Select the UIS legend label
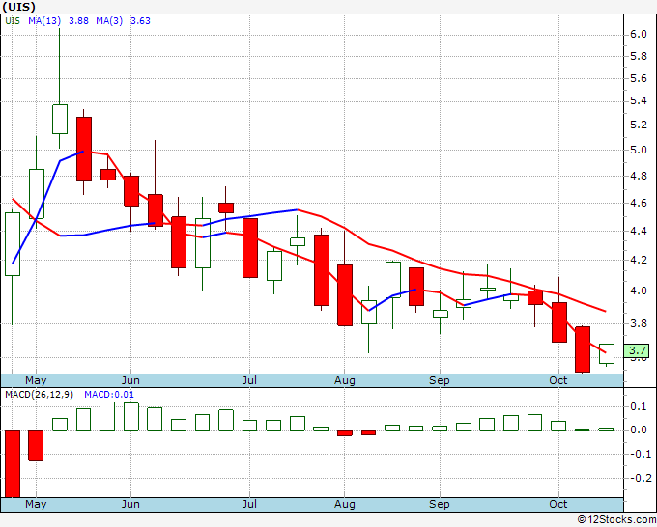Screen dimensions: 657x527 pyautogui.click(x=13, y=21)
